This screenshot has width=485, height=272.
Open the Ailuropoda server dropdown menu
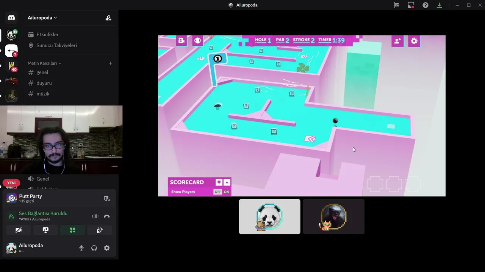coord(42,18)
